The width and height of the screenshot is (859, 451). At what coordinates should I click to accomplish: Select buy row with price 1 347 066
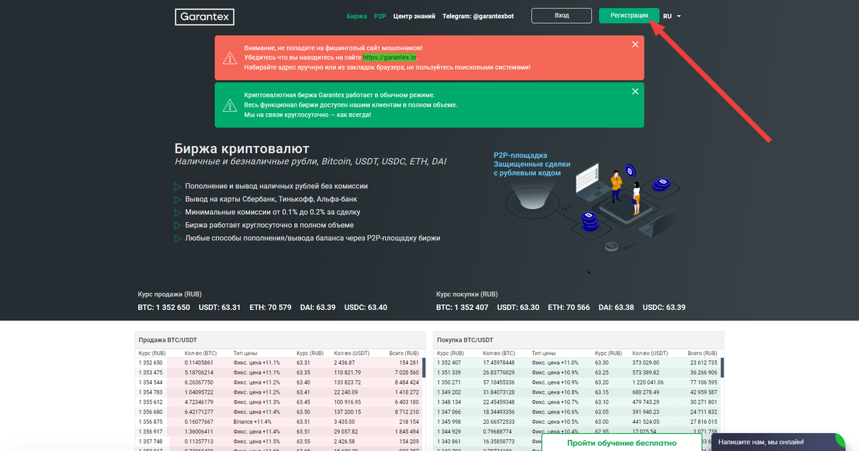coord(578,412)
